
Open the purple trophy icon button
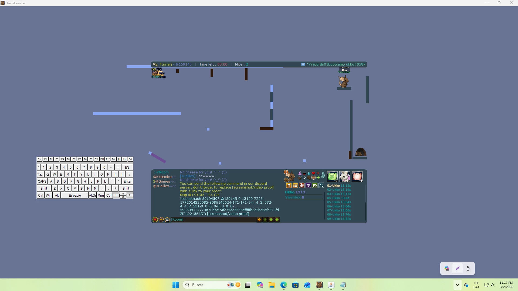click(308, 185)
